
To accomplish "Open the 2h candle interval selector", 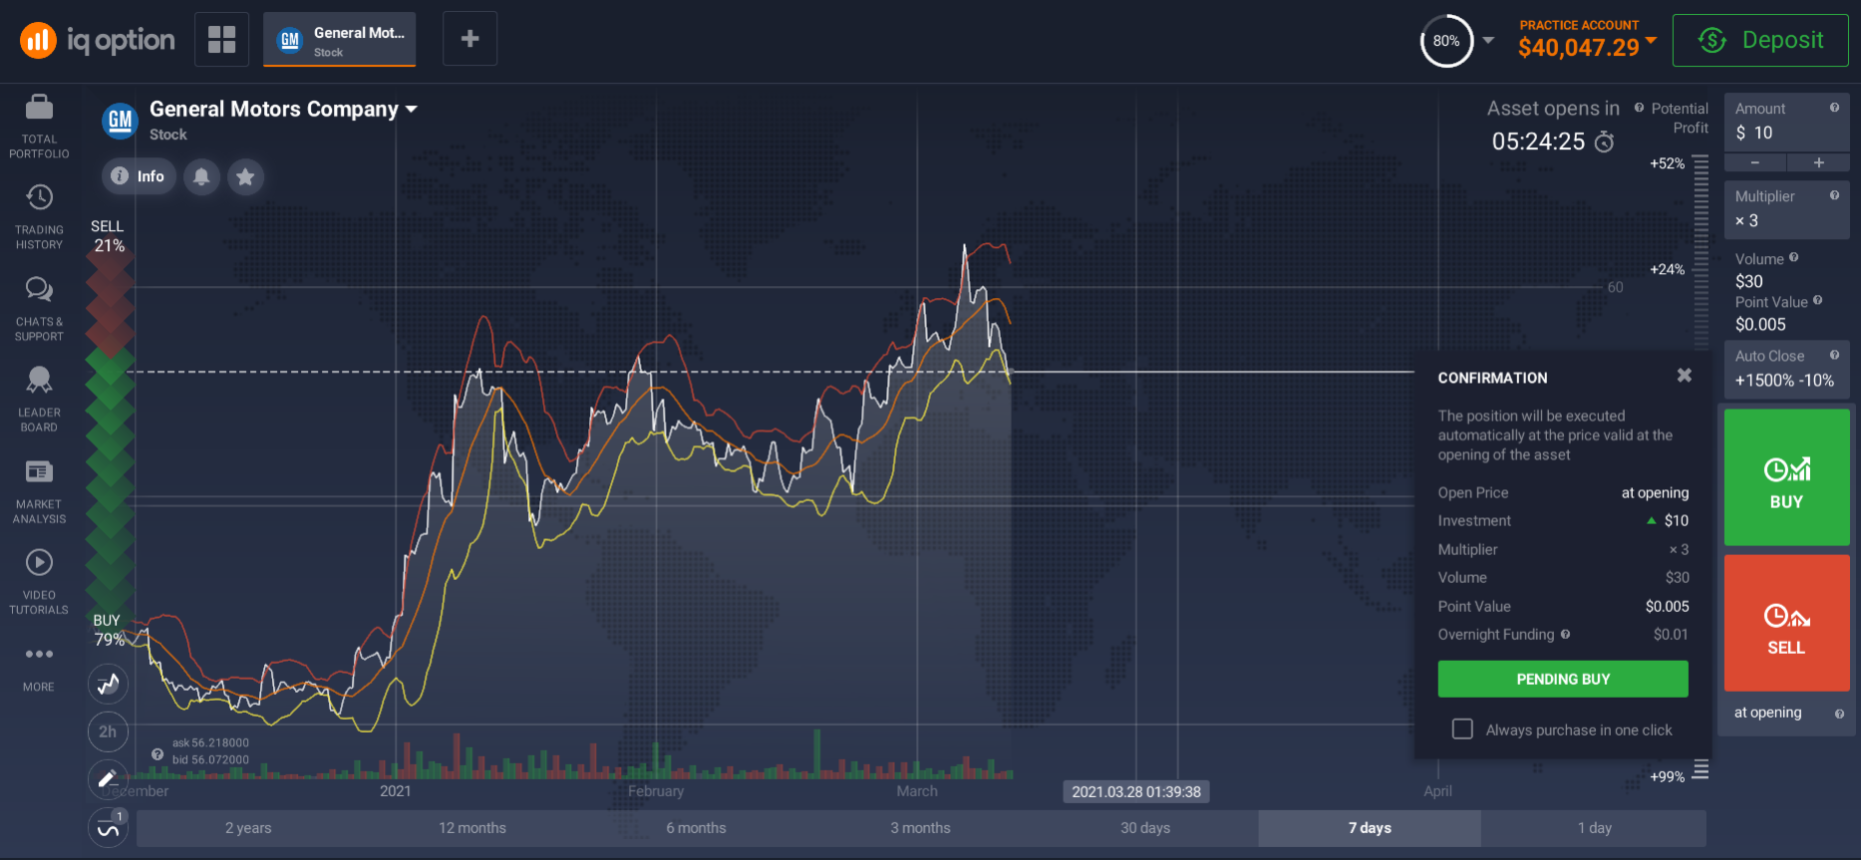I will pyautogui.click(x=108, y=731).
